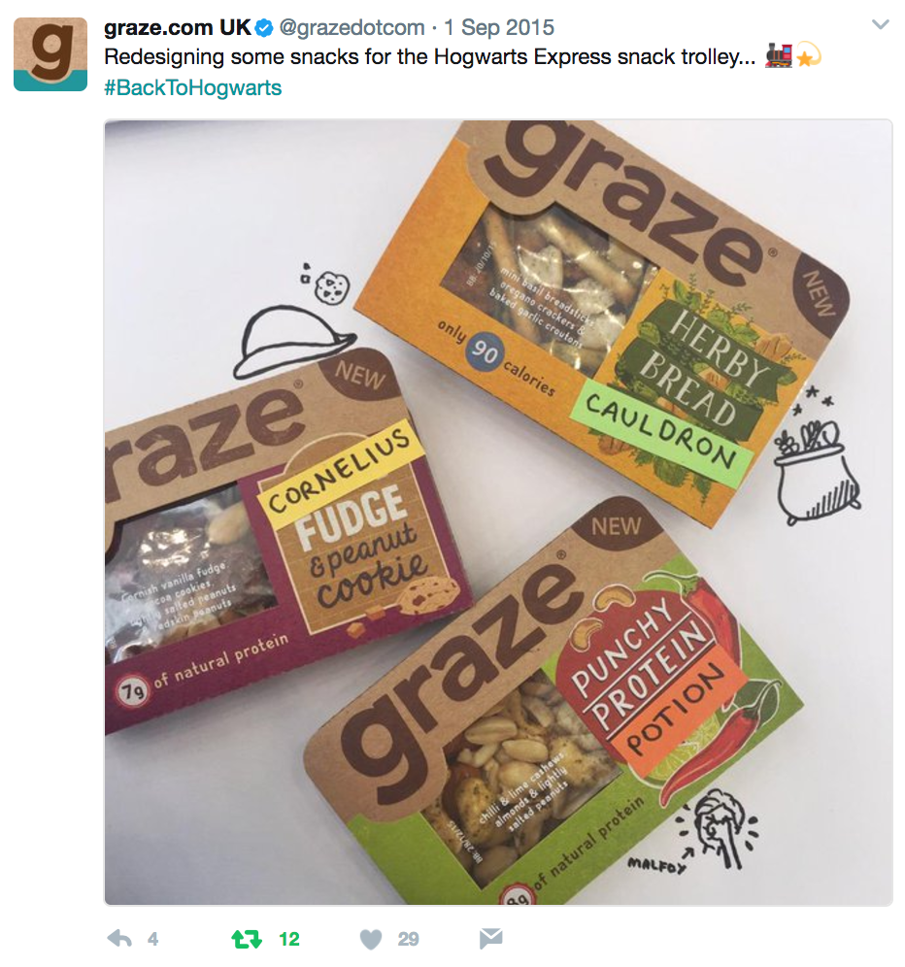Image resolution: width=905 pixels, height=967 pixels.
Task: Toggle the green retweet icon
Action: tap(247, 939)
